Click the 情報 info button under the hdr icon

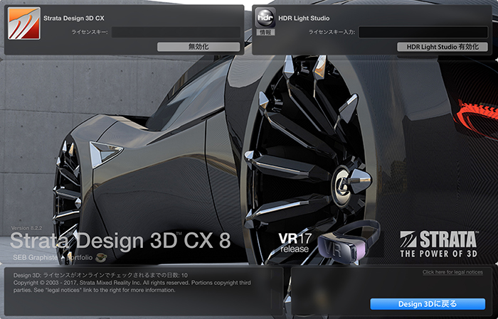tap(265, 32)
